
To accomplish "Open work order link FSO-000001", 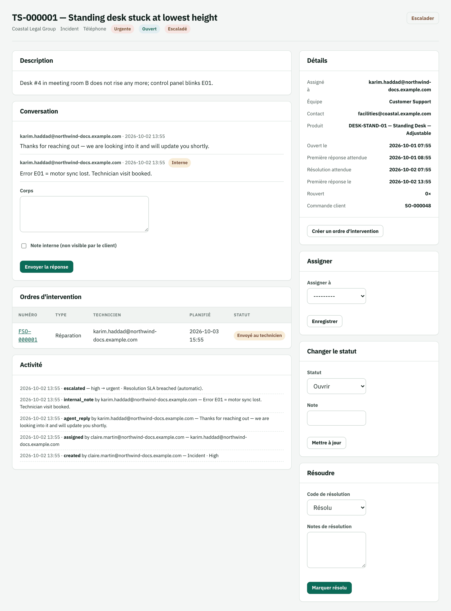I will click(28, 335).
